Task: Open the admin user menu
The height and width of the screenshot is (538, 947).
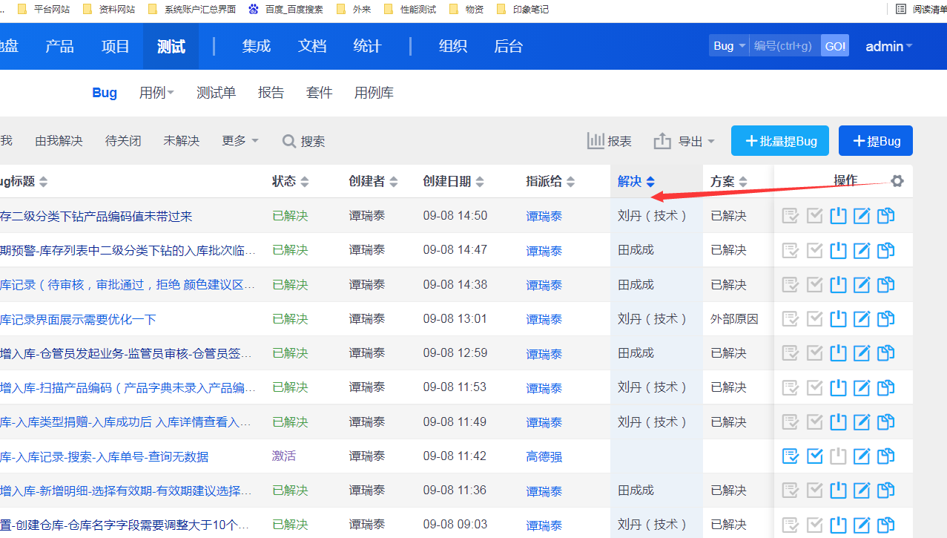Action: click(x=888, y=46)
